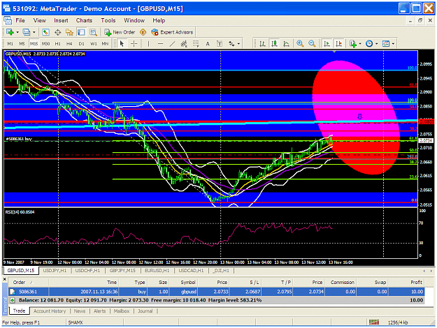Switch to H1 timeframe
437x328 pixels.
point(57,44)
